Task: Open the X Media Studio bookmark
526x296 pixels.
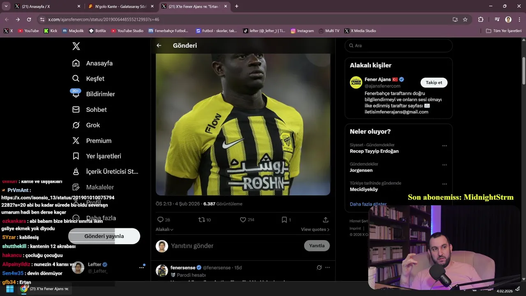Action: point(360,31)
